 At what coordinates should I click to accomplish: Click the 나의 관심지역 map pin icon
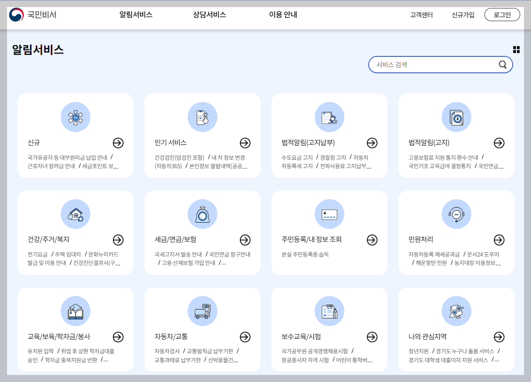(456, 311)
